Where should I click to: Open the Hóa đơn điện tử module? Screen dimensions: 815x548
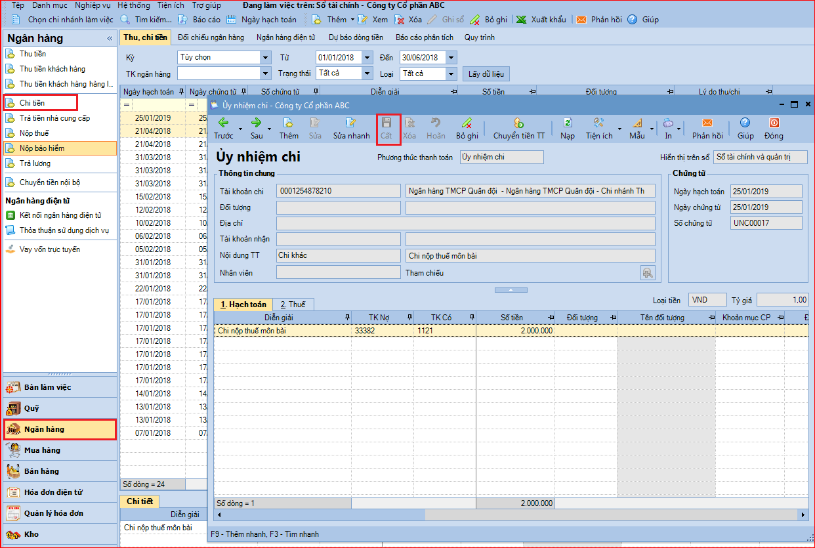tap(60, 492)
